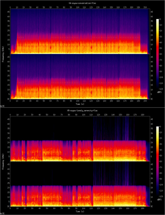Click the -120 label on the lonely_serenity color scale
This screenshot has height=215, width=165.
[161, 196]
